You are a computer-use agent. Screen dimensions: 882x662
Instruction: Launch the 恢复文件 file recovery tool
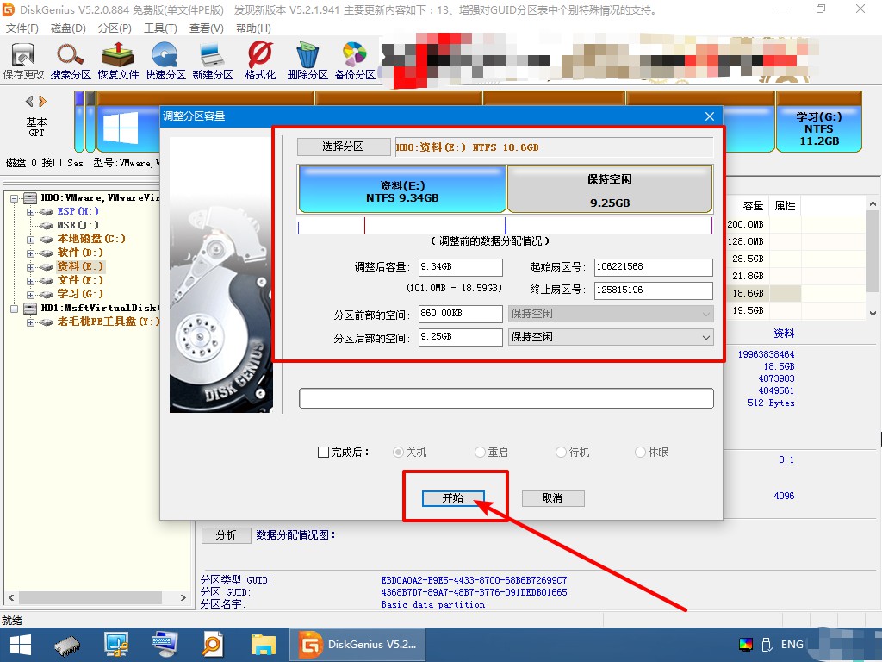(117, 61)
